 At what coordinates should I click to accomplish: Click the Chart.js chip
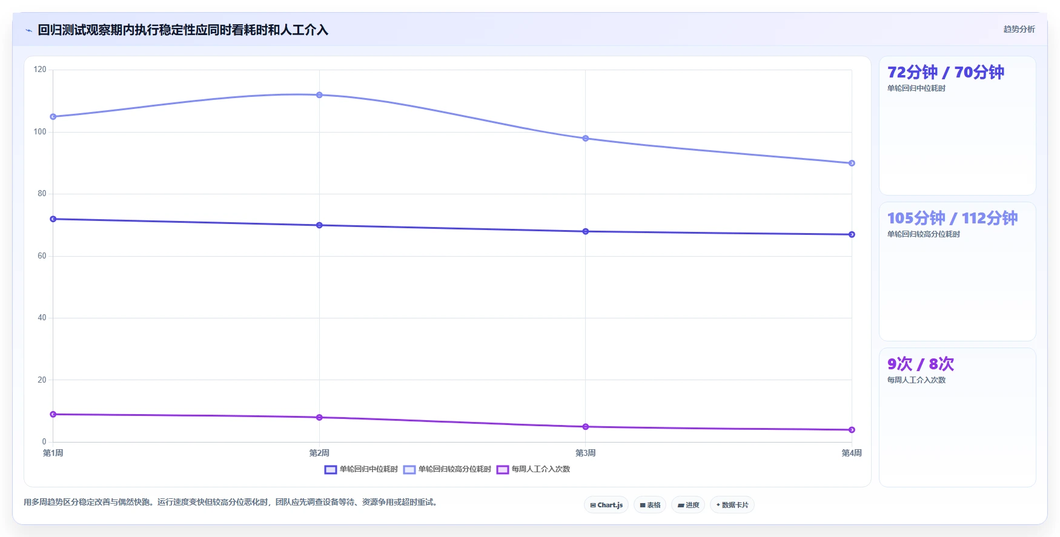pyautogui.click(x=606, y=505)
